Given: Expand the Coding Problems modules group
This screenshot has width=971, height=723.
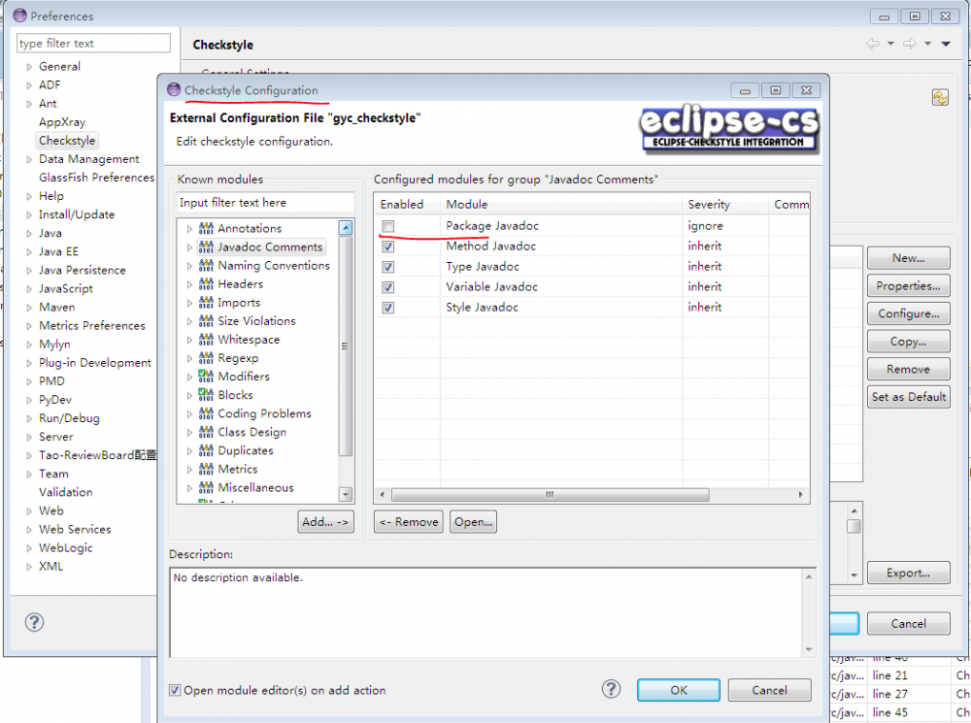Looking at the screenshot, I should click(x=189, y=413).
